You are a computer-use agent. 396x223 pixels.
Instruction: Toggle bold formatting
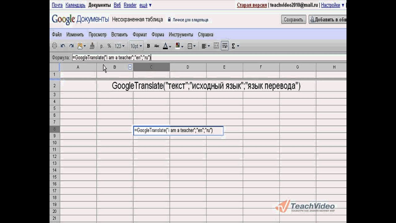148,46
